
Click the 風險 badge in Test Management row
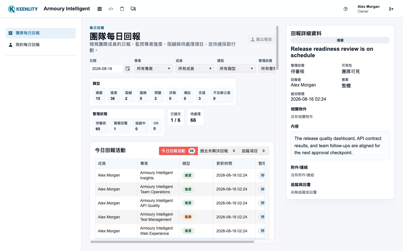point(188,217)
